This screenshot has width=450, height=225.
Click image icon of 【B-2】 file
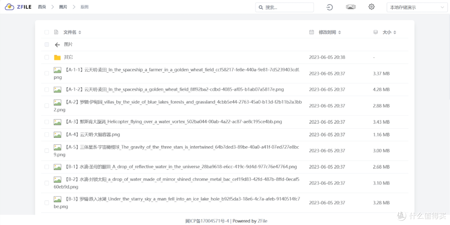click(57, 179)
